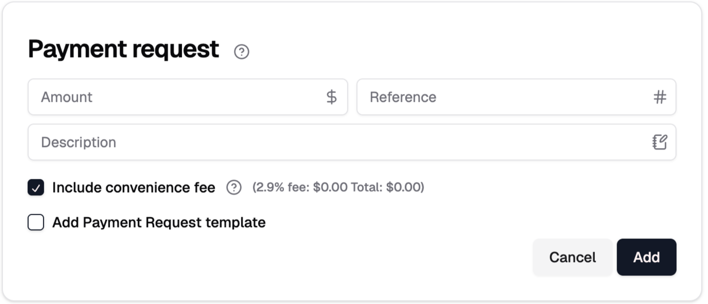Click the 'Amount' placeholder text
This screenshot has height=304, width=708.
(x=67, y=97)
